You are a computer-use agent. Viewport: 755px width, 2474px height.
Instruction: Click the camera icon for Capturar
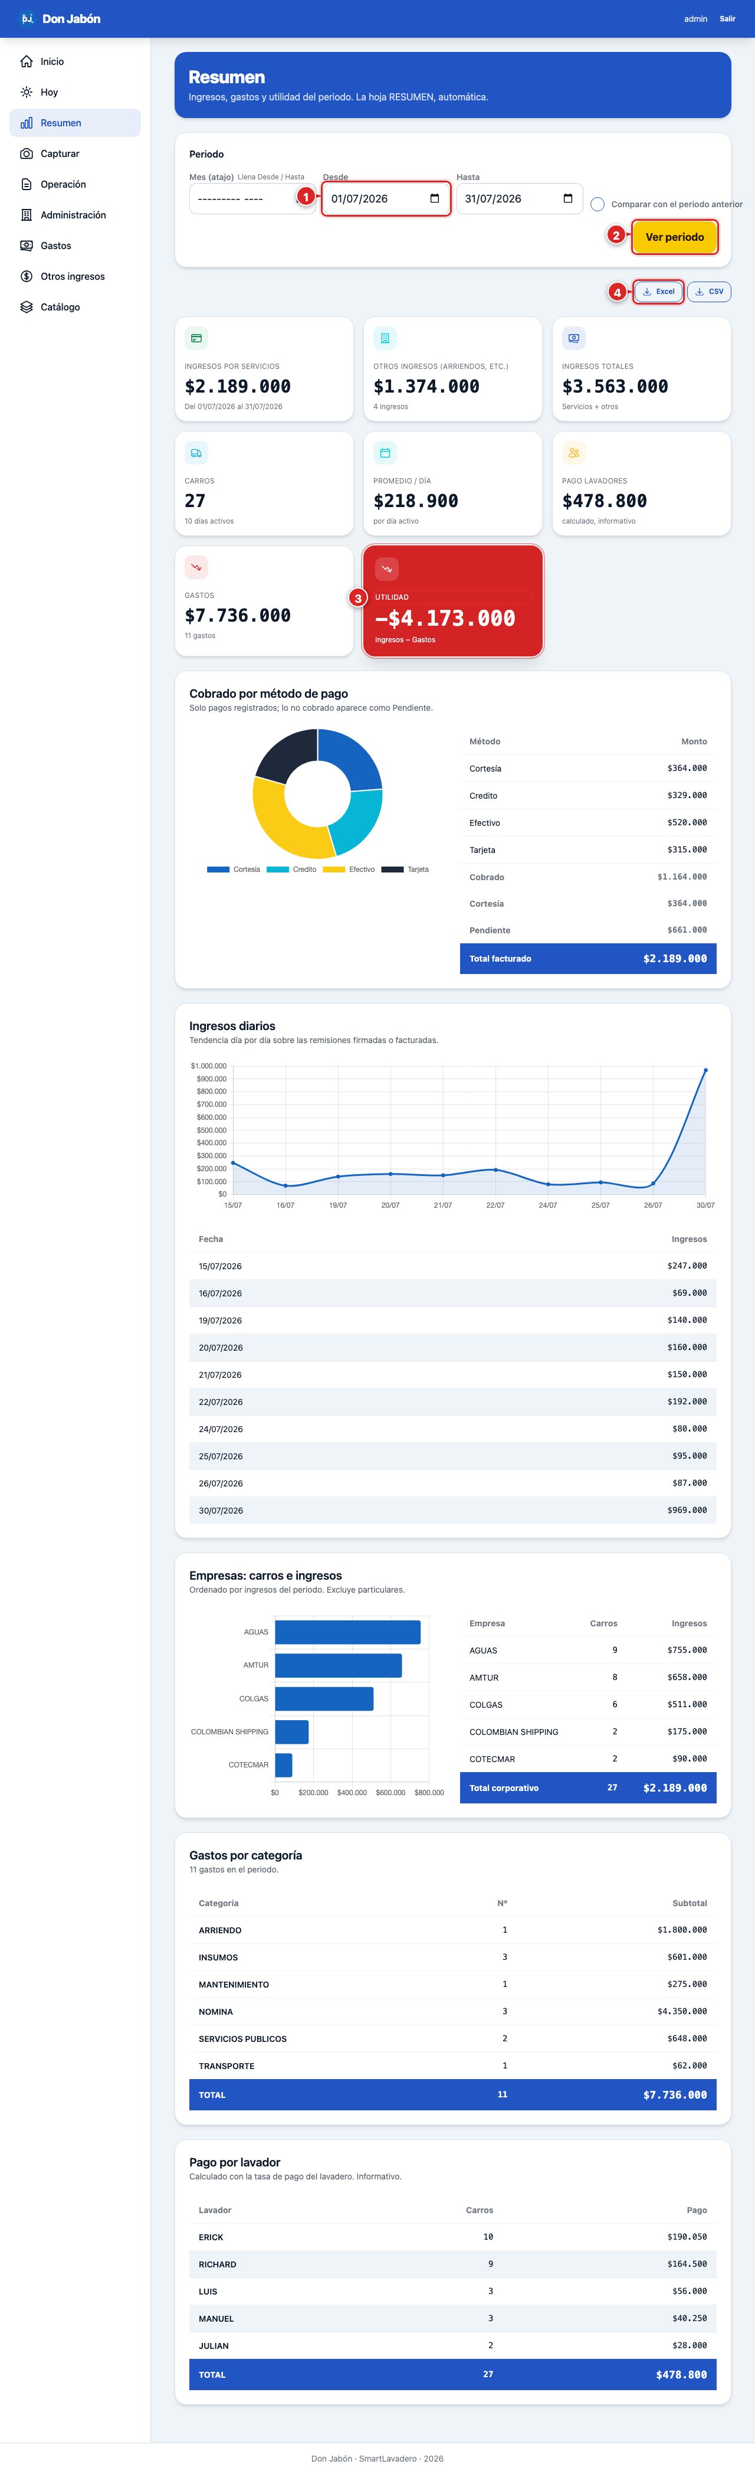click(27, 153)
